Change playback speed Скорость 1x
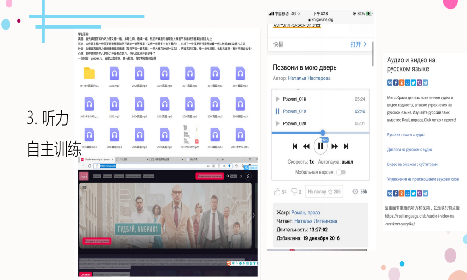 311,162
